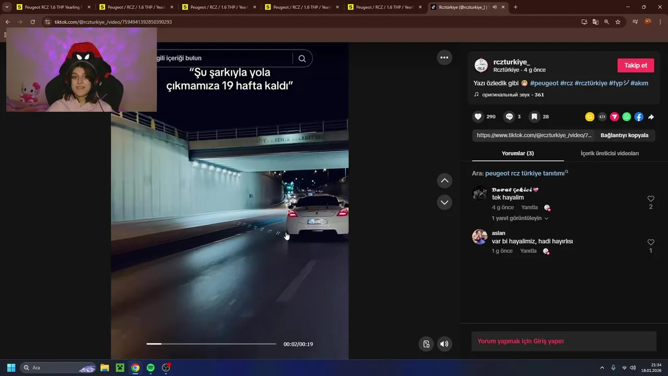Send to friends with red paper-plane icon
668x376 pixels.
tap(614, 117)
